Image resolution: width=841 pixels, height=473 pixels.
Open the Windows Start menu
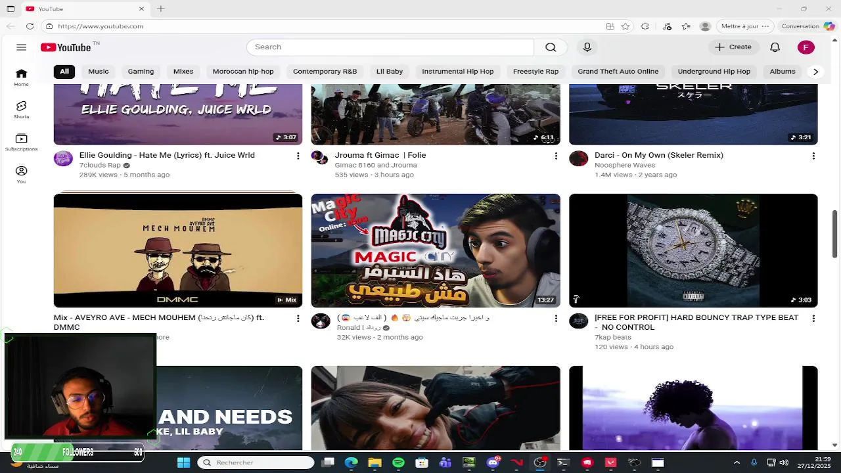coord(183,462)
